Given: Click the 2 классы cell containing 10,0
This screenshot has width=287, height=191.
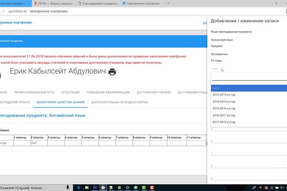Looking at the screenshot, I should click(38, 143).
